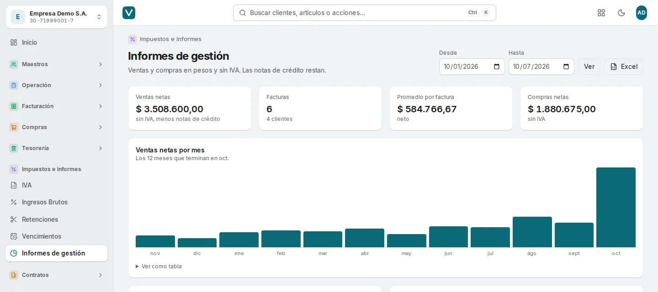Export the report with Excel button
Image resolution: width=658 pixels, height=292 pixels.
[x=624, y=67]
